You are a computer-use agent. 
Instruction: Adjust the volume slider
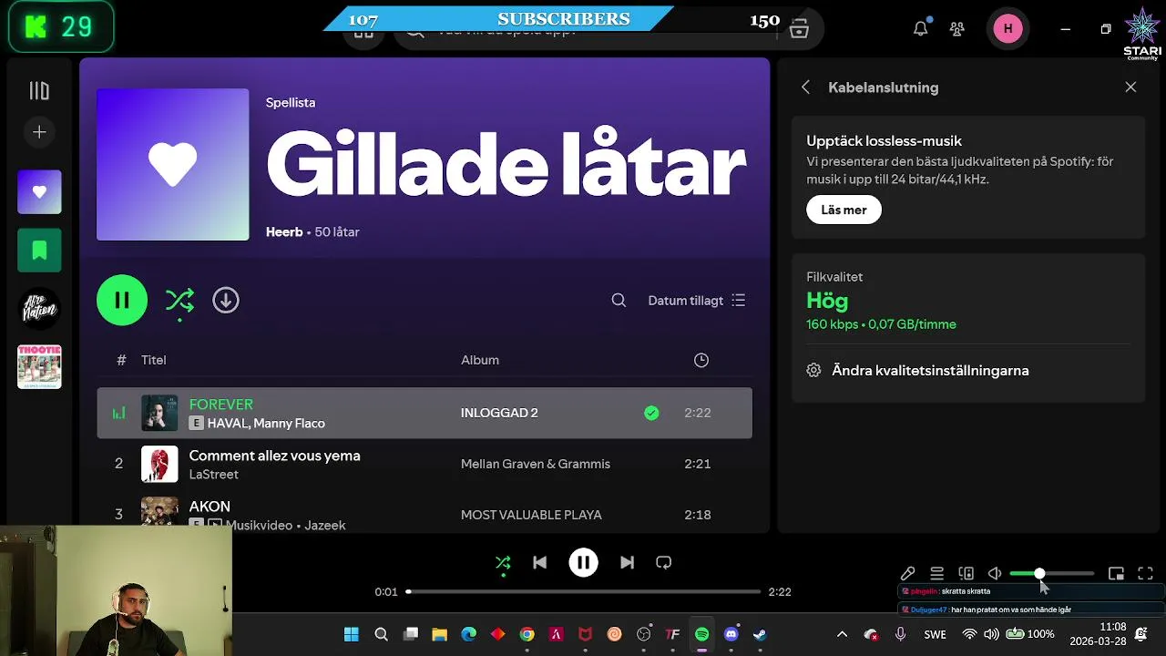click(x=1051, y=573)
